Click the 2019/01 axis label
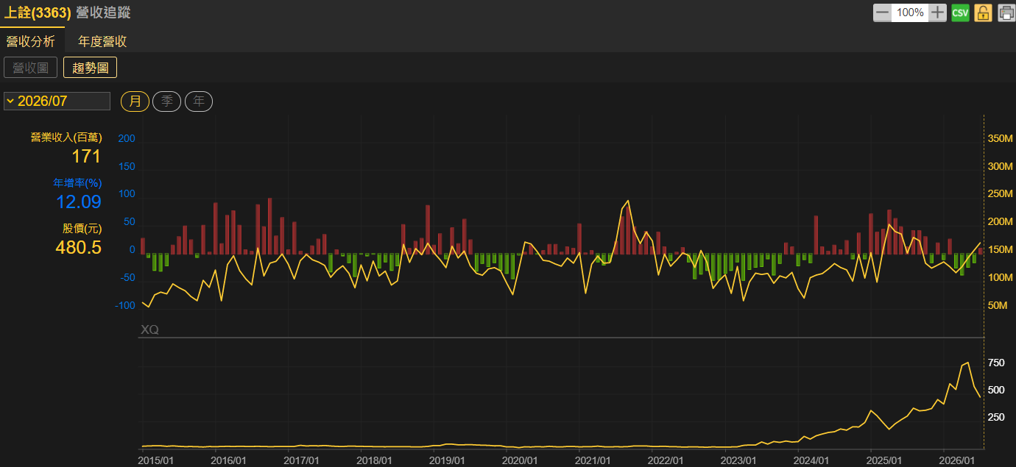Viewport: 1016px width, 467px height. pyautogui.click(x=448, y=460)
